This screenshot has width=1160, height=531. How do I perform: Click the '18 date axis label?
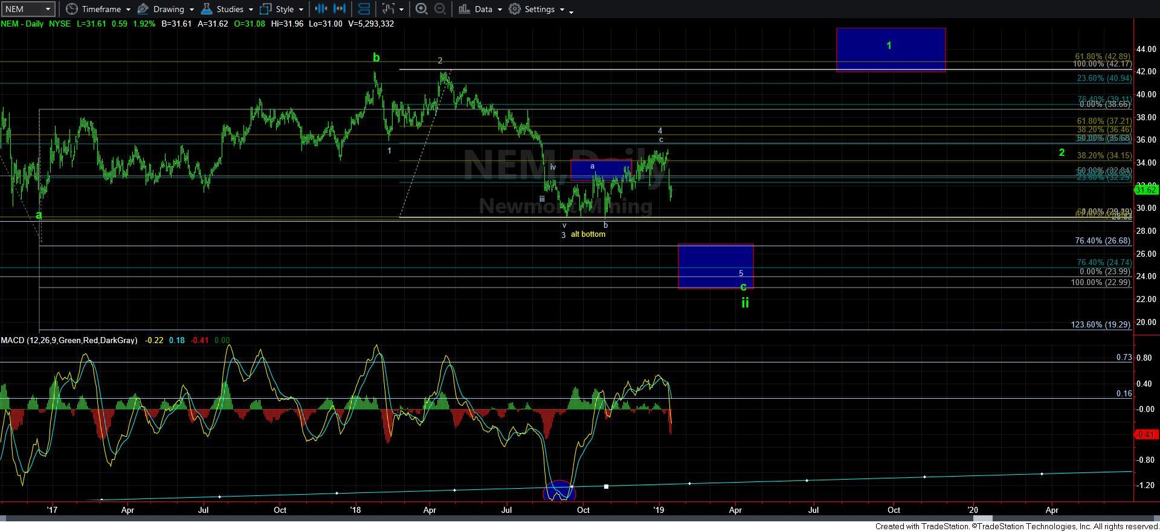355,510
